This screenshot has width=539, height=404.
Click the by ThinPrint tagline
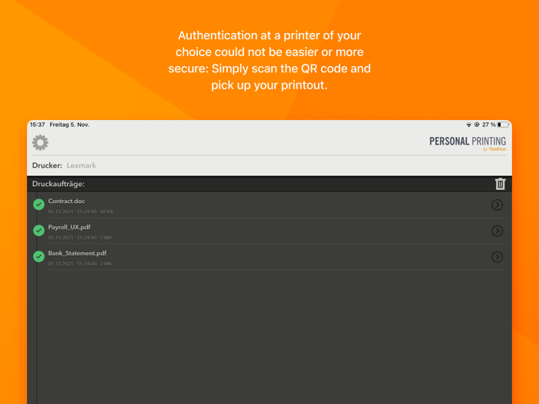[494, 149]
